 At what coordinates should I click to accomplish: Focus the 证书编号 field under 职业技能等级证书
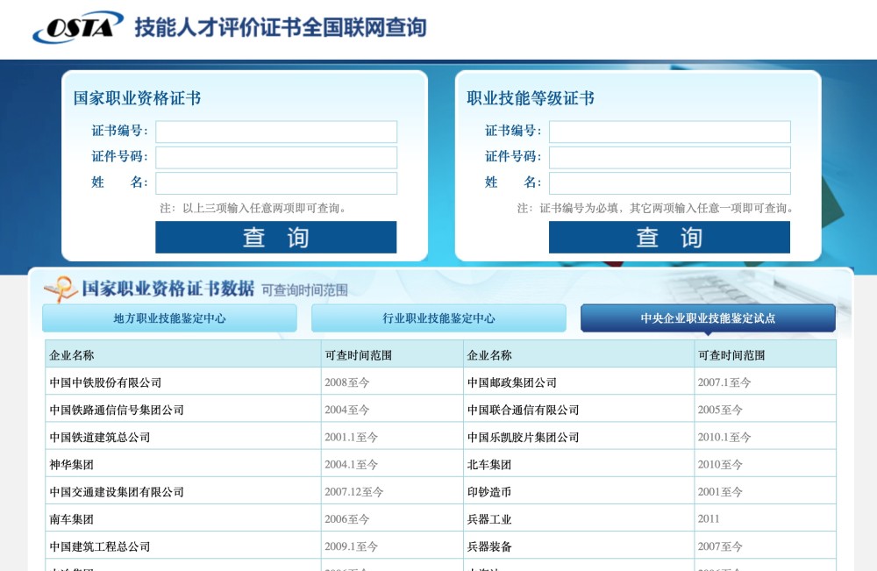[x=670, y=132]
